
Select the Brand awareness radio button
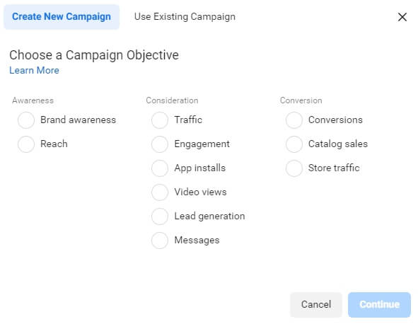(26, 120)
